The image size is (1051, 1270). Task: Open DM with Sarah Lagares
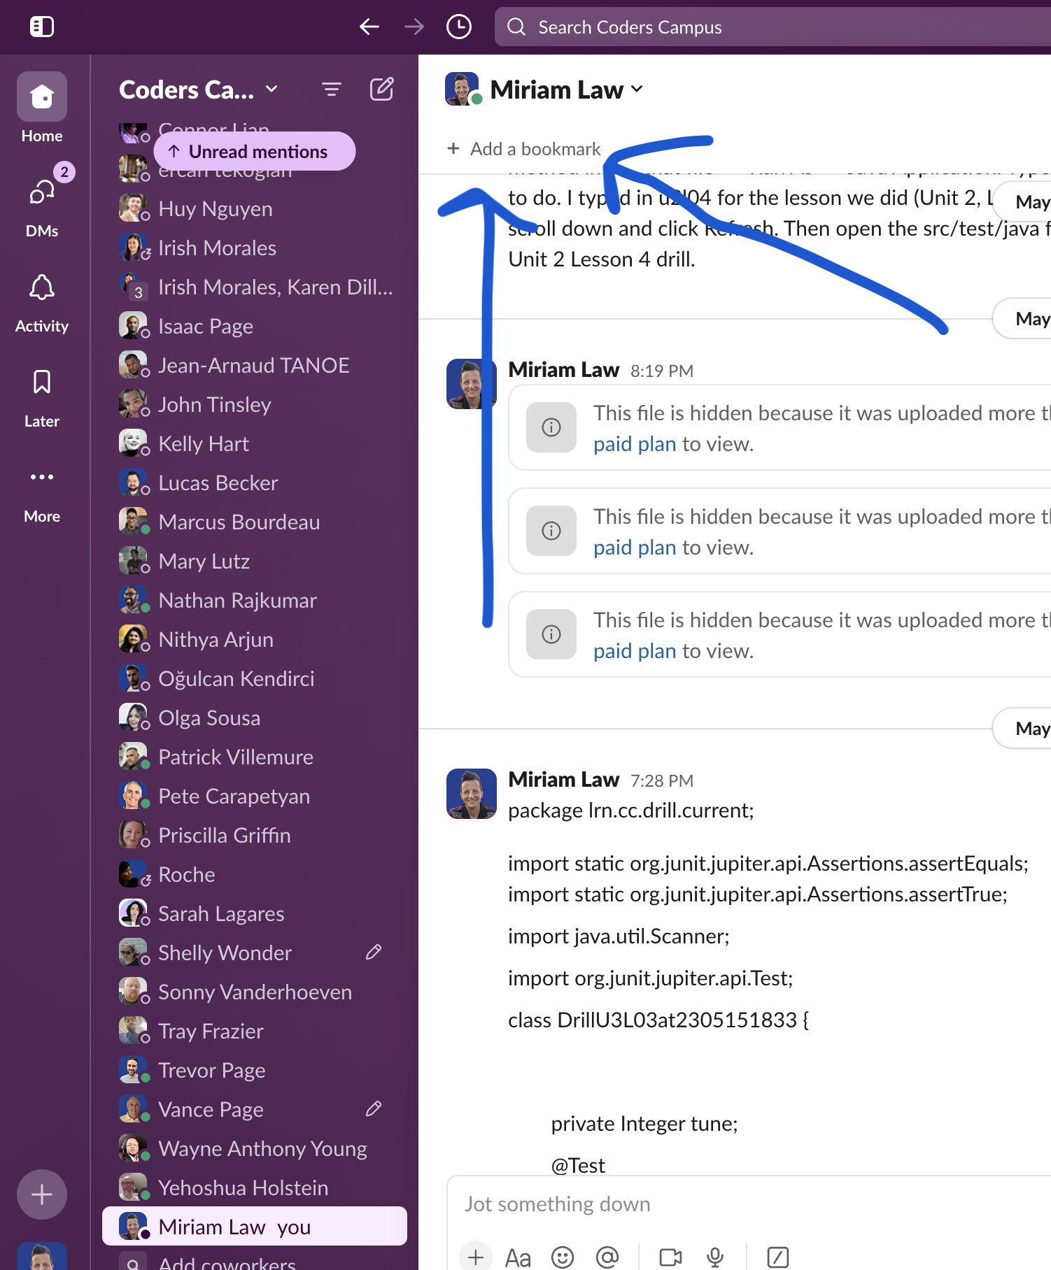pyautogui.click(x=255, y=913)
